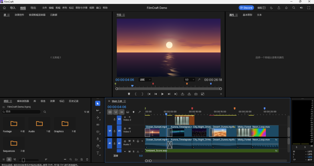Open button editor plus icon in monitor
Screen dimensions: 314x166
point(221,94)
